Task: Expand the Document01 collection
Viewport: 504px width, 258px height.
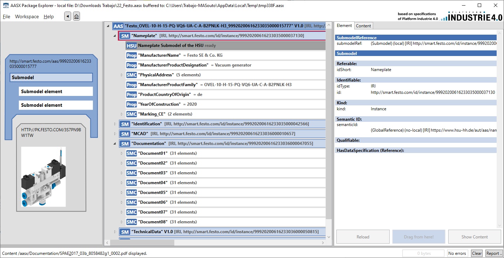Action: [122, 153]
